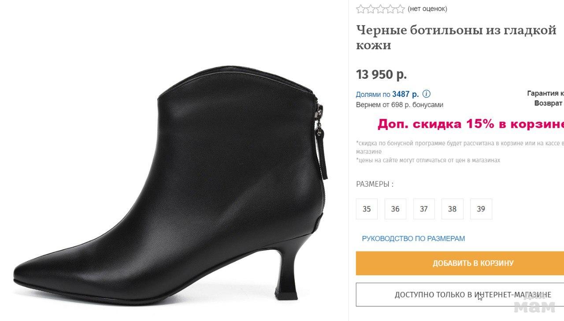Choose size 38
This screenshot has width=564, height=321.
[453, 209]
